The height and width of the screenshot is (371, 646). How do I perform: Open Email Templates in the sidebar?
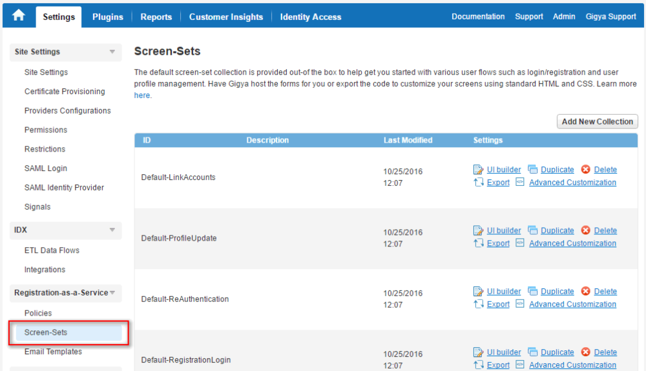53,352
